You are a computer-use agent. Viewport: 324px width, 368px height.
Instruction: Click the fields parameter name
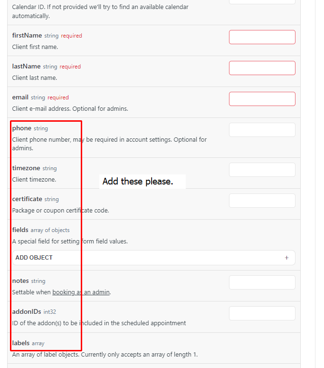[20, 230]
